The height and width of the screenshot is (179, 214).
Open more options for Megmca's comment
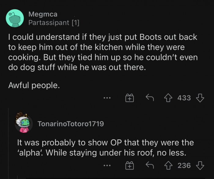pos(107,98)
